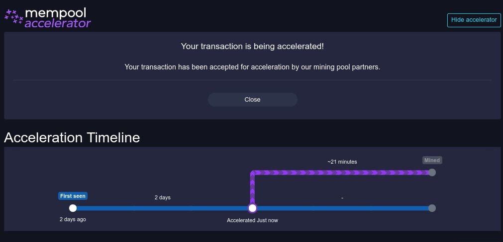This screenshot has height=242, width=503.
Task: Select the gray end node on the blue timeline
Action: click(x=432, y=208)
